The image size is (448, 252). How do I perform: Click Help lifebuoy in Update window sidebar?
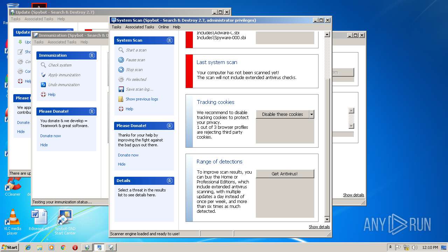(20, 81)
